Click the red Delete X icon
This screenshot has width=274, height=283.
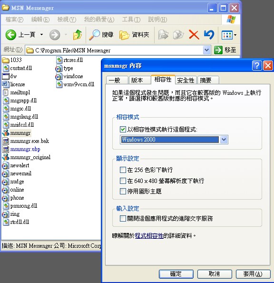[194, 35]
